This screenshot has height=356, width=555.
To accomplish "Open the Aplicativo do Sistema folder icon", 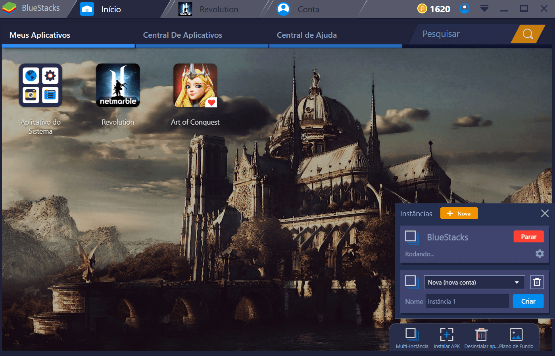I will [x=40, y=85].
